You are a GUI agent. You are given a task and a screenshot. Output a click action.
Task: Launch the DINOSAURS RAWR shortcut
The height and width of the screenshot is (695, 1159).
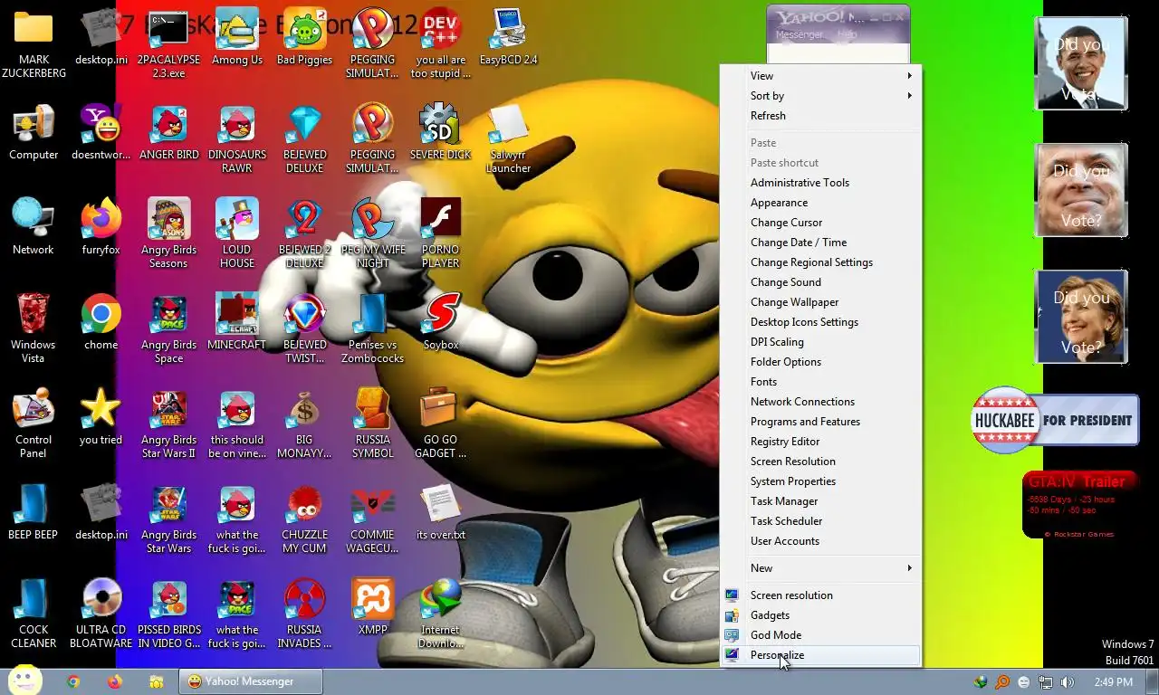[x=236, y=139]
